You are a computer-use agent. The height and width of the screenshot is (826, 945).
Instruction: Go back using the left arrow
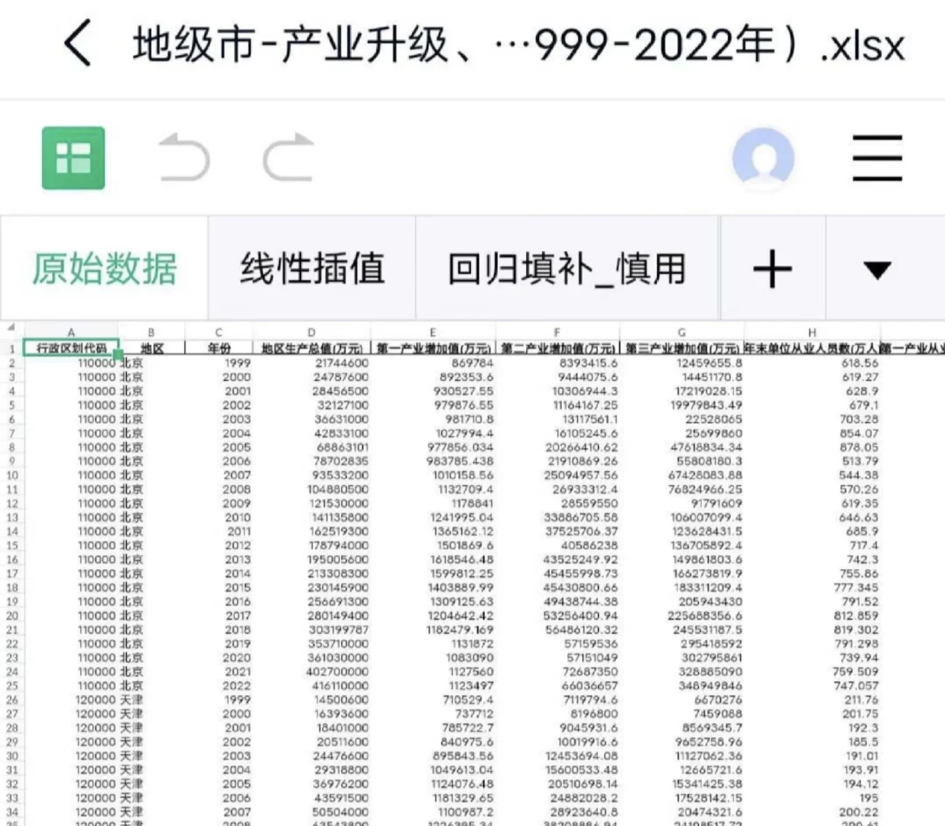(78, 44)
